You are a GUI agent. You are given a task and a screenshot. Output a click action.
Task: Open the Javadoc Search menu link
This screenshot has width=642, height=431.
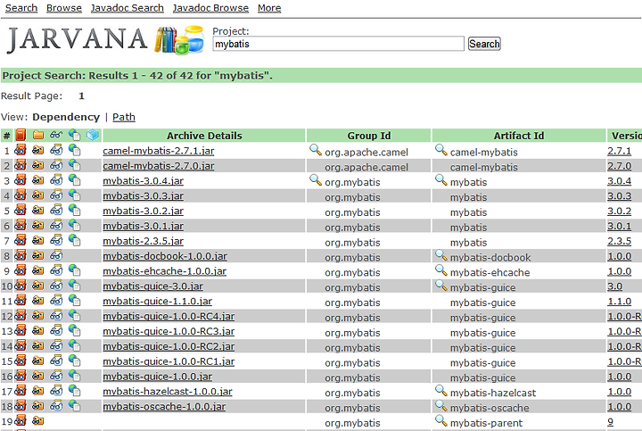point(128,8)
